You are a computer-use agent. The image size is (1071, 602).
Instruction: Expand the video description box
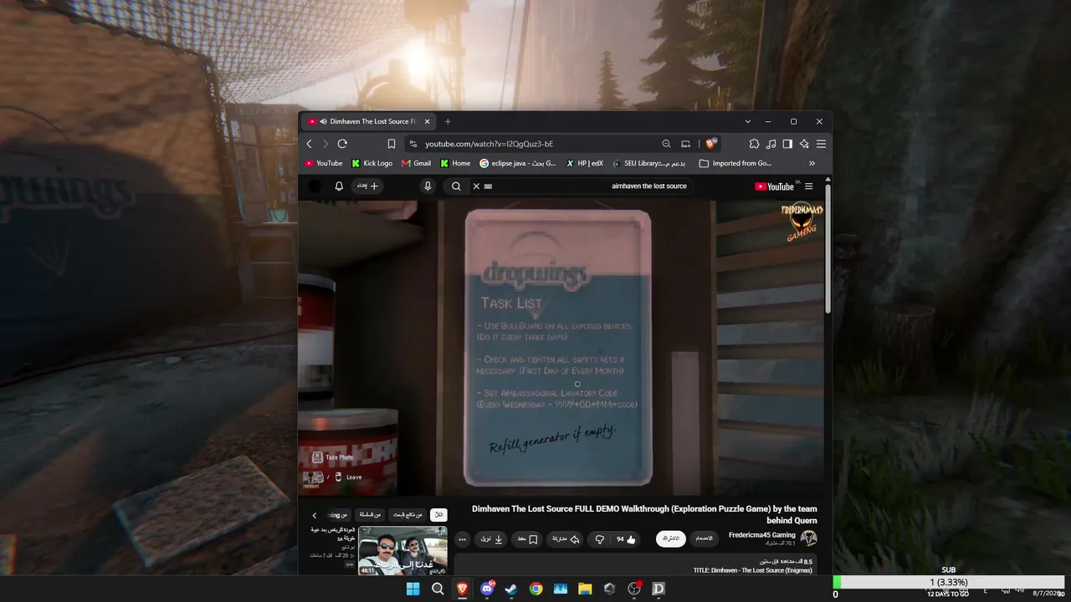pos(636,566)
